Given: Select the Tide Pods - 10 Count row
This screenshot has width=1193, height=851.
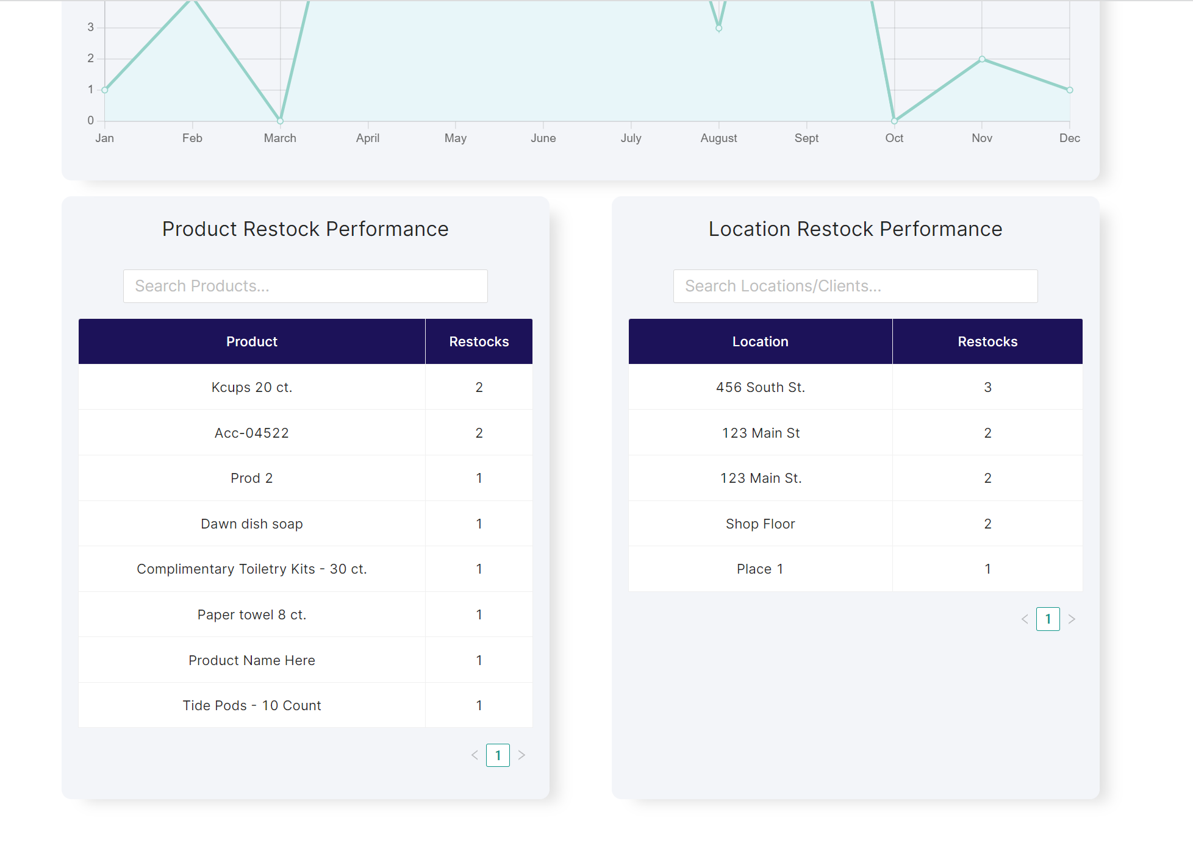Looking at the screenshot, I should pyautogui.click(x=306, y=705).
